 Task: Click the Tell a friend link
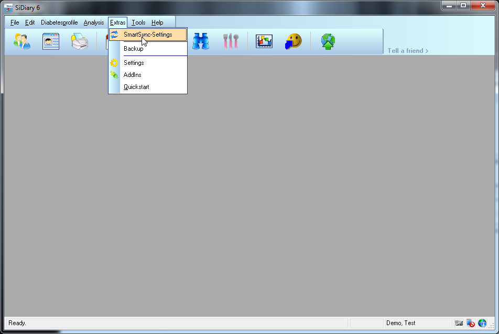(408, 51)
